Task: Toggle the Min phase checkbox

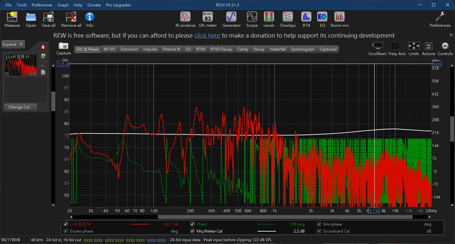Action: click(319, 224)
